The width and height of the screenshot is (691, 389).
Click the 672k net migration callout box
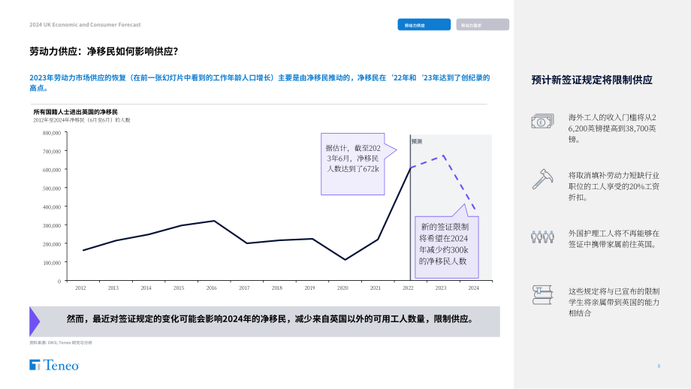(x=352, y=164)
